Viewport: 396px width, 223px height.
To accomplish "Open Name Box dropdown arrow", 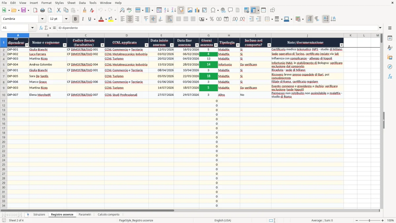I will [x=32, y=28].
